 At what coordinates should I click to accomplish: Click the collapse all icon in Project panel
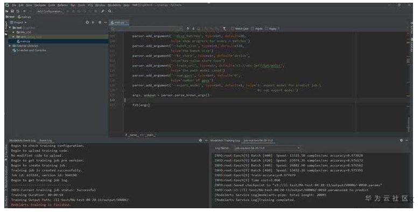click(x=93, y=23)
